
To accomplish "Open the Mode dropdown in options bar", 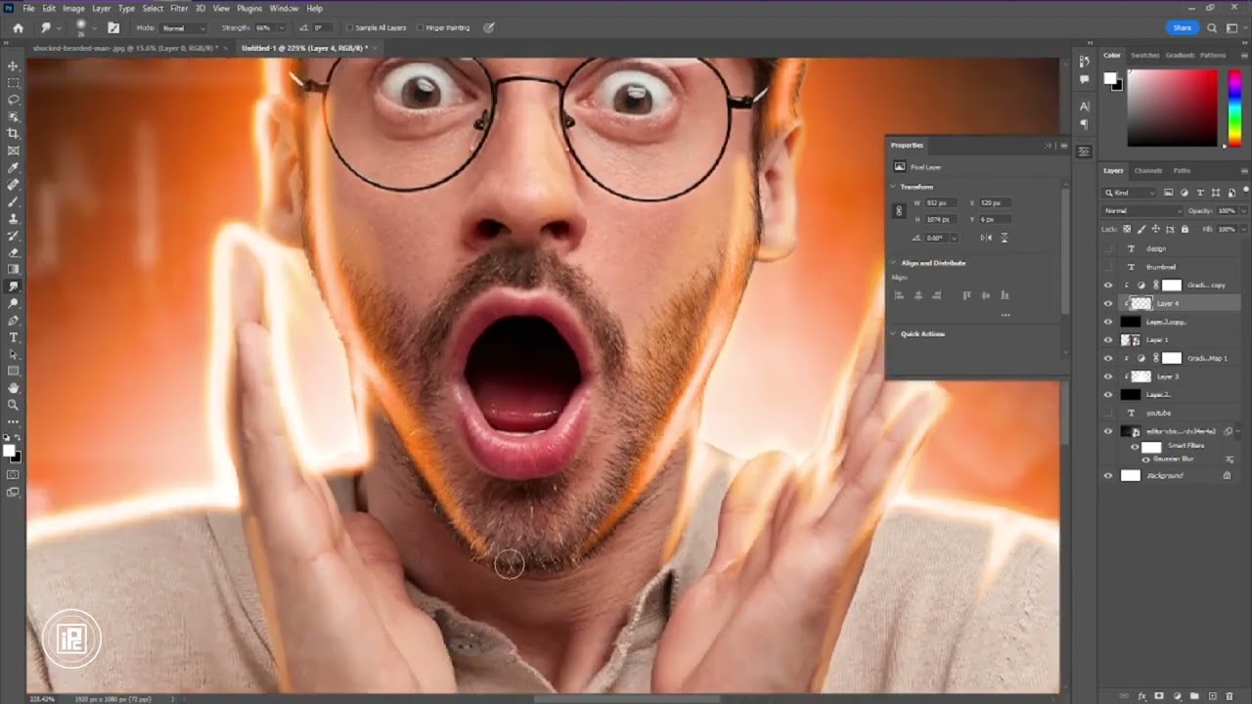I will click(183, 28).
